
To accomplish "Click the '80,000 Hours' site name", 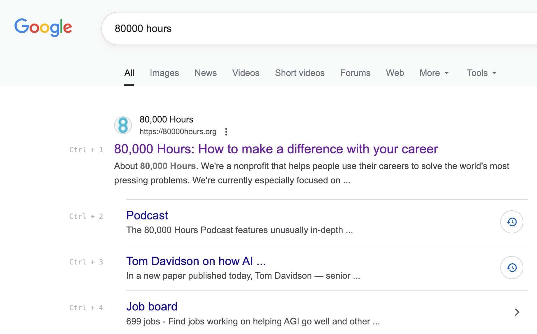I will click(166, 119).
